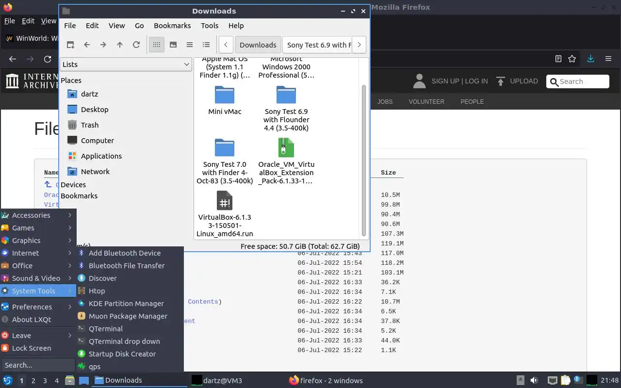The width and height of the screenshot is (621, 388).
Task: Open Edit menu in Downloads window
Action: (92, 25)
